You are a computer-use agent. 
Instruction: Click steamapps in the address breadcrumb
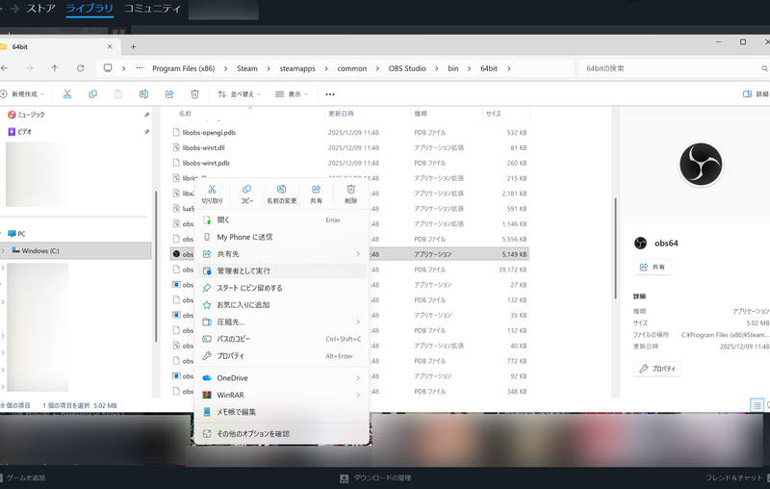[x=297, y=68]
